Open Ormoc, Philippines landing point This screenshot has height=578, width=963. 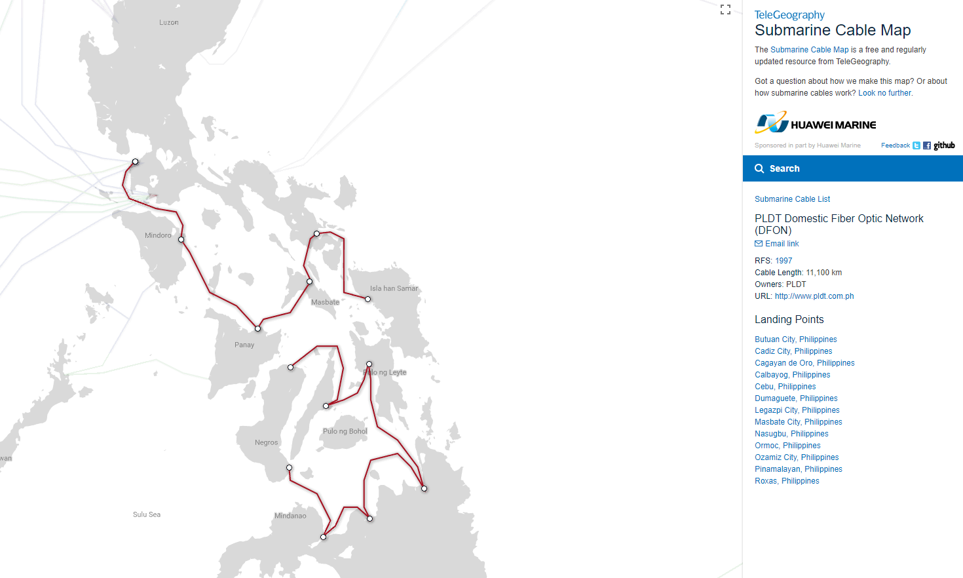[x=787, y=446]
